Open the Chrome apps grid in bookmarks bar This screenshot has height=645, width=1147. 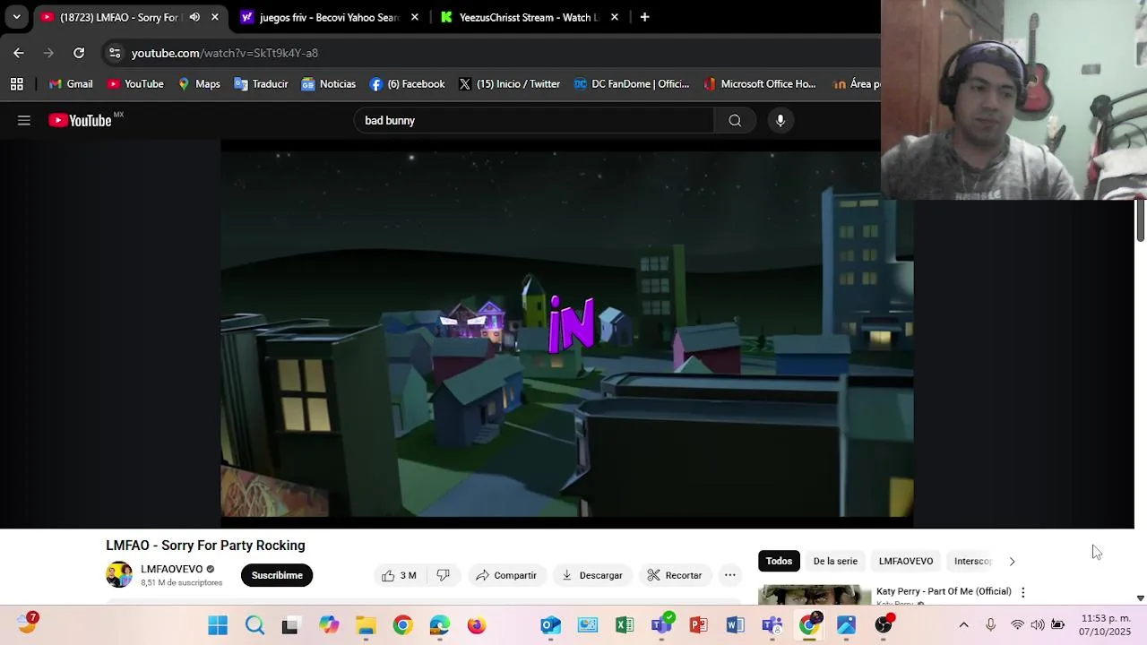click(x=16, y=84)
